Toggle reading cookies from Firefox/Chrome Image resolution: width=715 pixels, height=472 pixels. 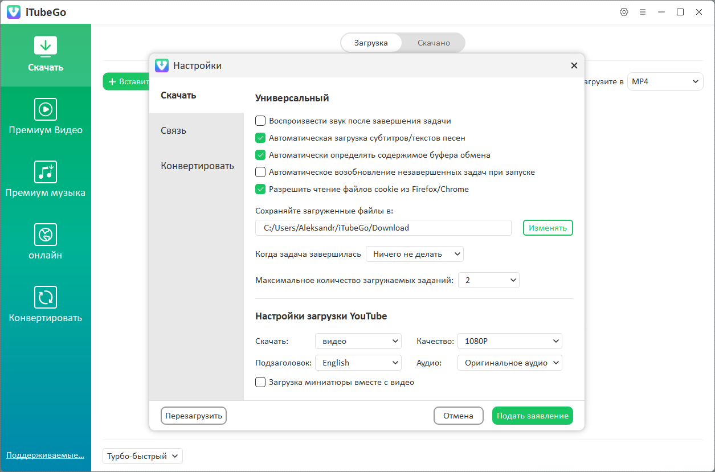260,189
